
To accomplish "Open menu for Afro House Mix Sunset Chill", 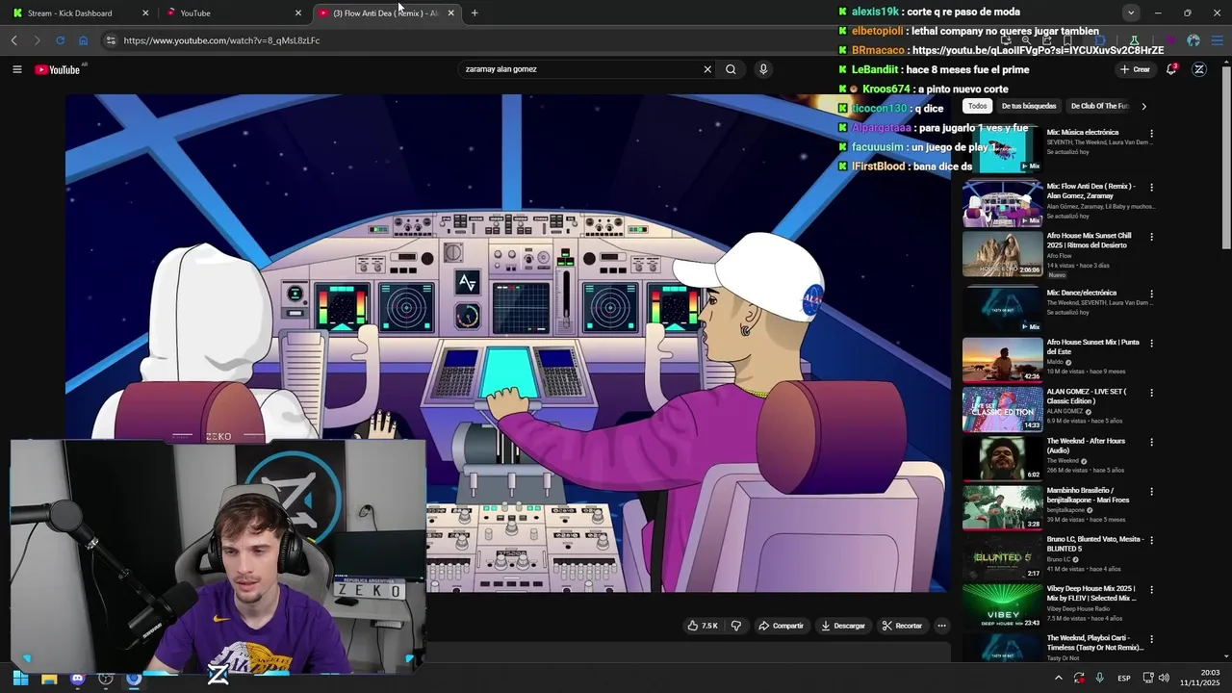I will coord(1151,237).
